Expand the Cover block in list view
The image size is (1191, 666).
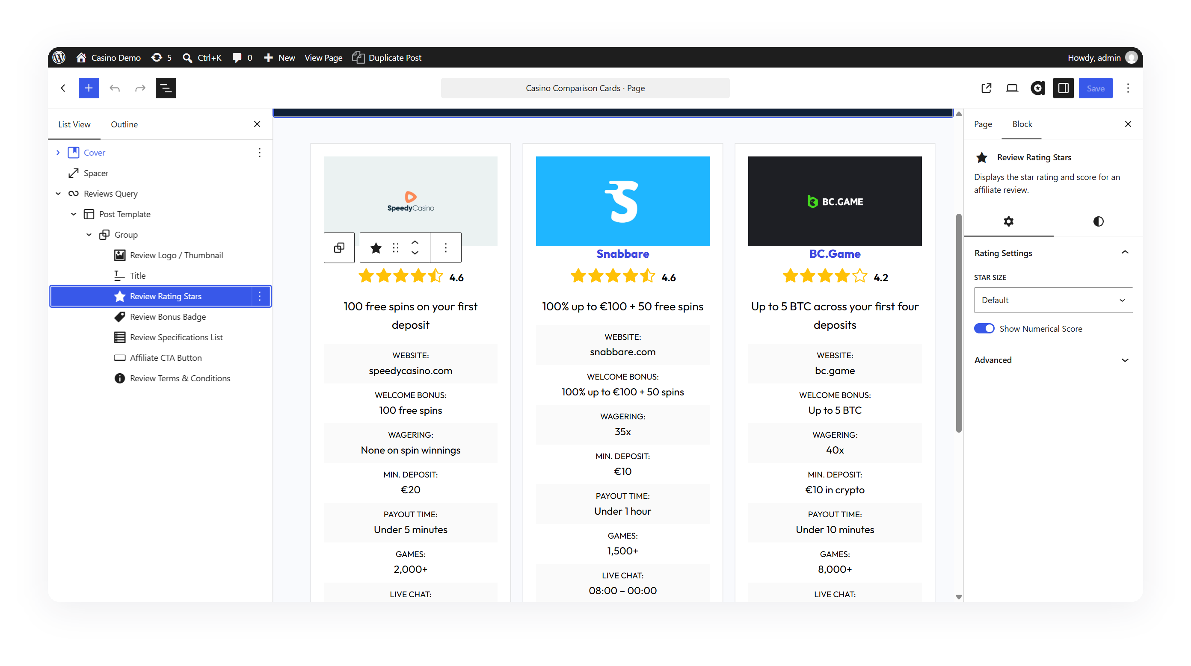tap(58, 153)
